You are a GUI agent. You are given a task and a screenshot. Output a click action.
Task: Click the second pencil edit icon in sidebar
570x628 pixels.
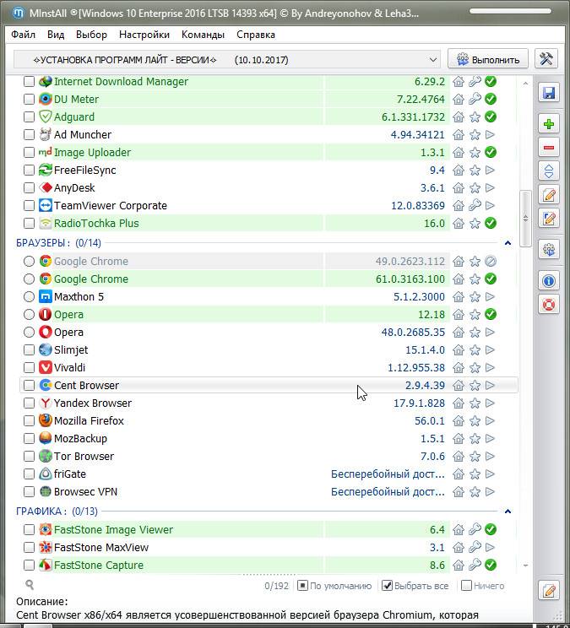point(548,219)
